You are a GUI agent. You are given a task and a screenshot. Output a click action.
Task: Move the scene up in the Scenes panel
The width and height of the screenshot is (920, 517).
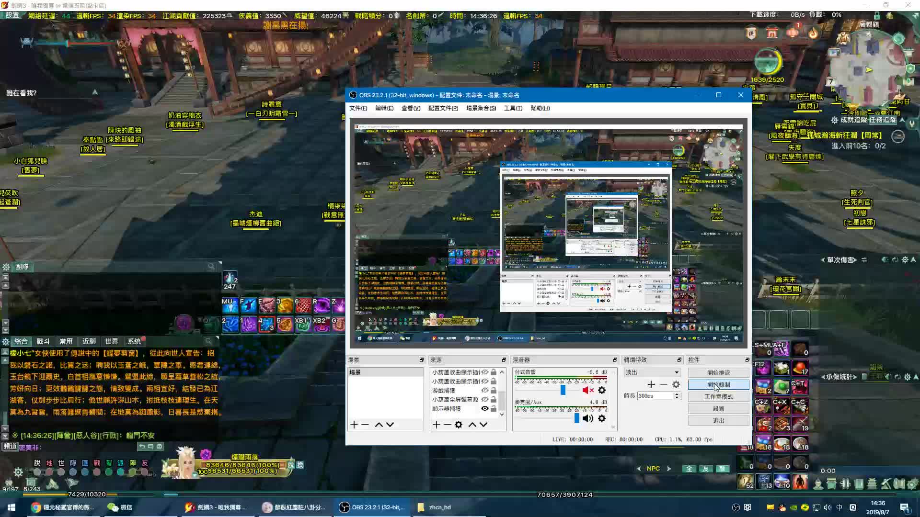[x=379, y=425]
